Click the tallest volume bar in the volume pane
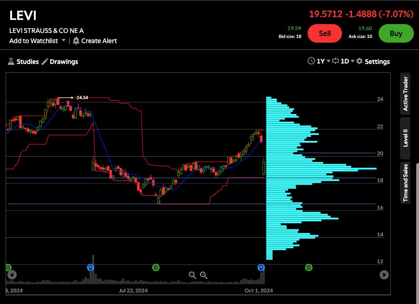Screen dimensions: 419x304 point(93,269)
